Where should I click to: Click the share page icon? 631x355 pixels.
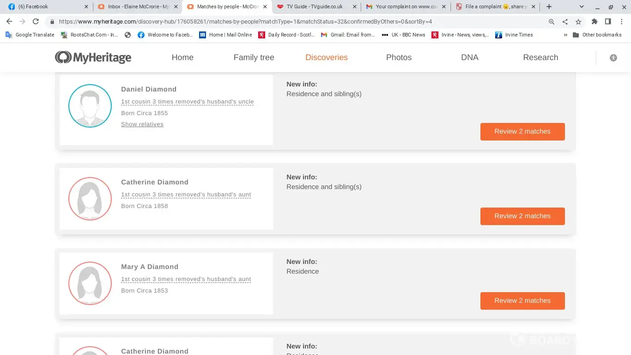tap(565, 22)
